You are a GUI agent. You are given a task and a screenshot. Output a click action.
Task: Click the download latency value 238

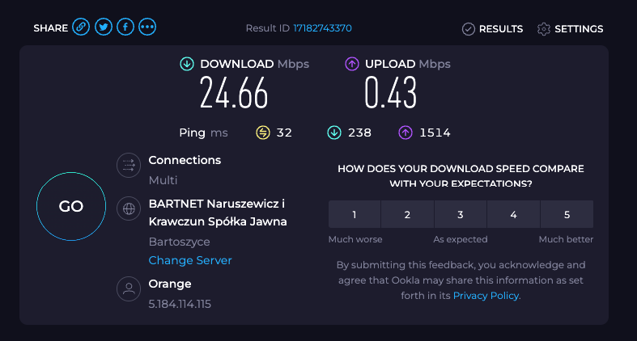(359, 133)
